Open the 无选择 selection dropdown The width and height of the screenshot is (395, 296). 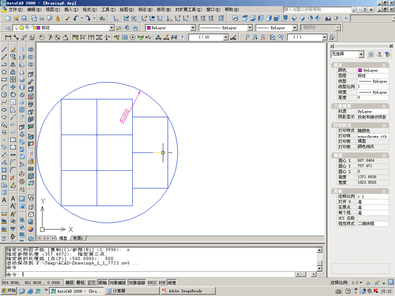(x=361, y=54)
